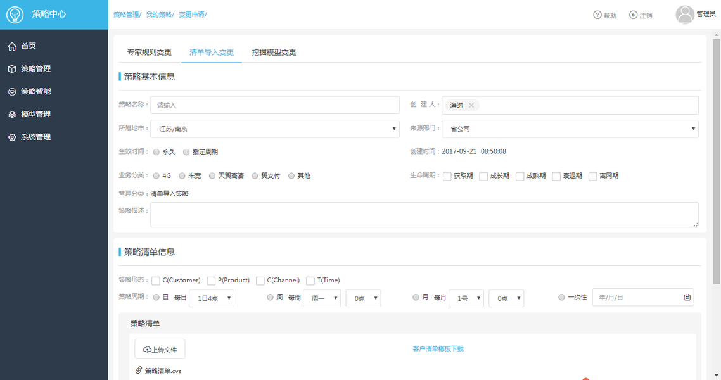Go to 变更申请 breadcrumb

point(192,15)
